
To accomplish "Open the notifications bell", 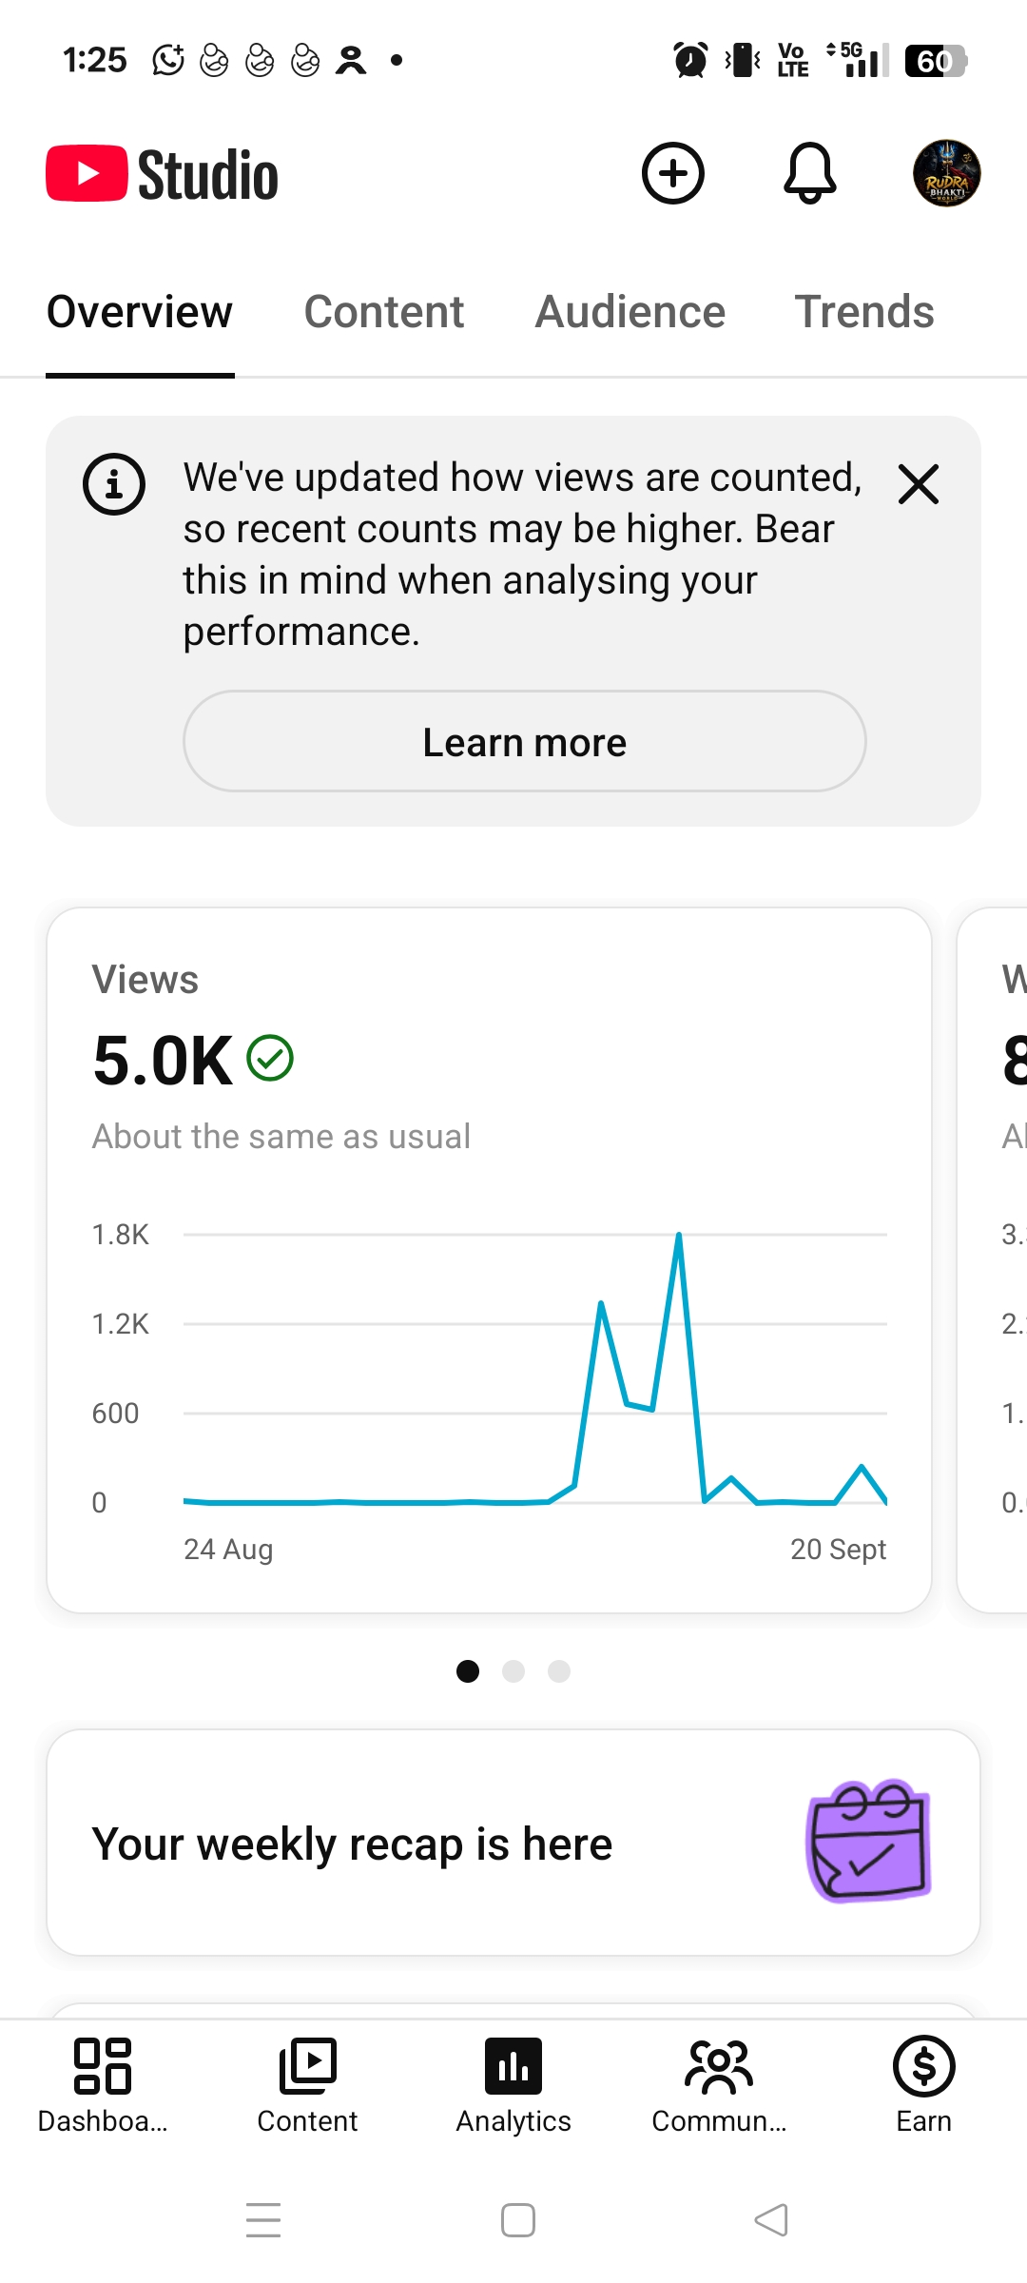I will [x=809, y=173].
